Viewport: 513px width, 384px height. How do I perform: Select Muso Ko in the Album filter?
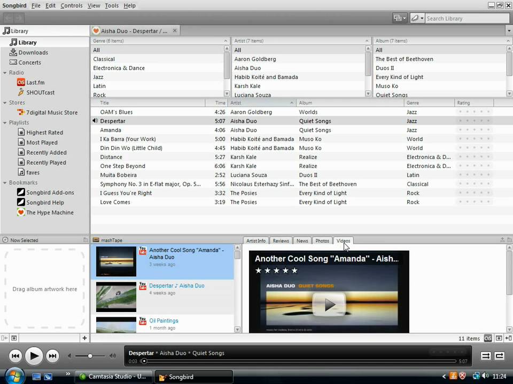point(440,86)
